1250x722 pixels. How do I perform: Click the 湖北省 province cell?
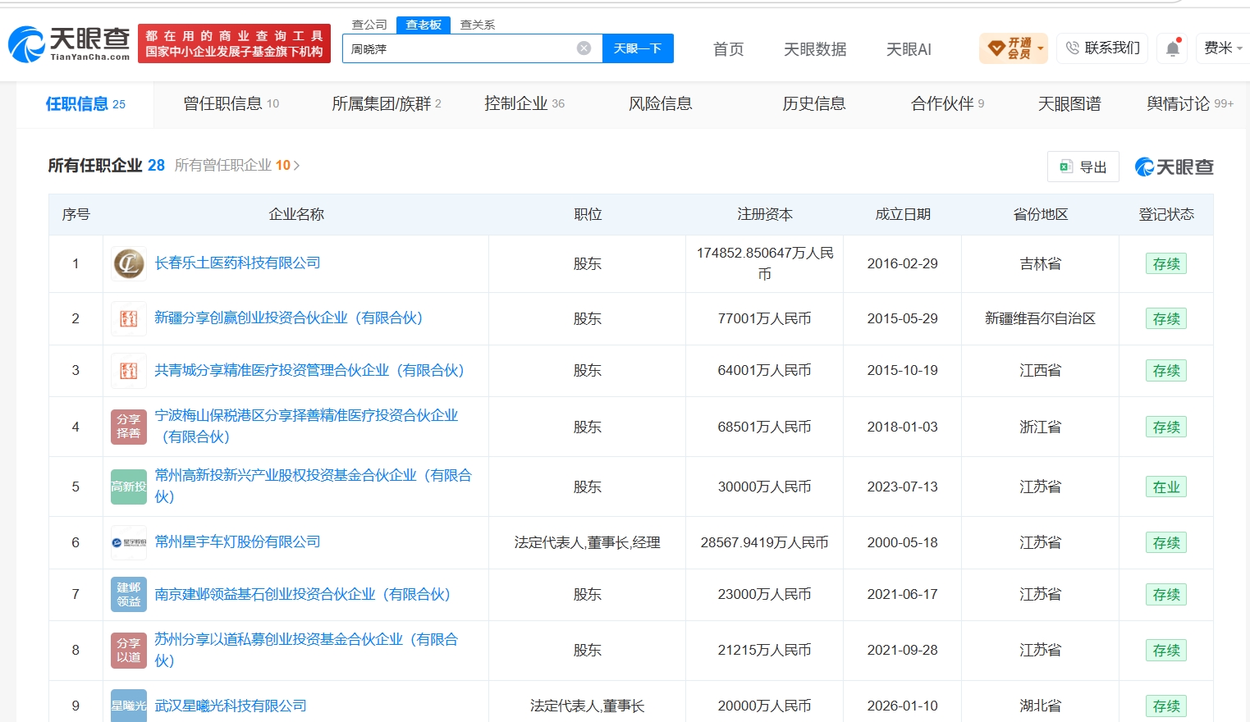tap(1041, 706)
